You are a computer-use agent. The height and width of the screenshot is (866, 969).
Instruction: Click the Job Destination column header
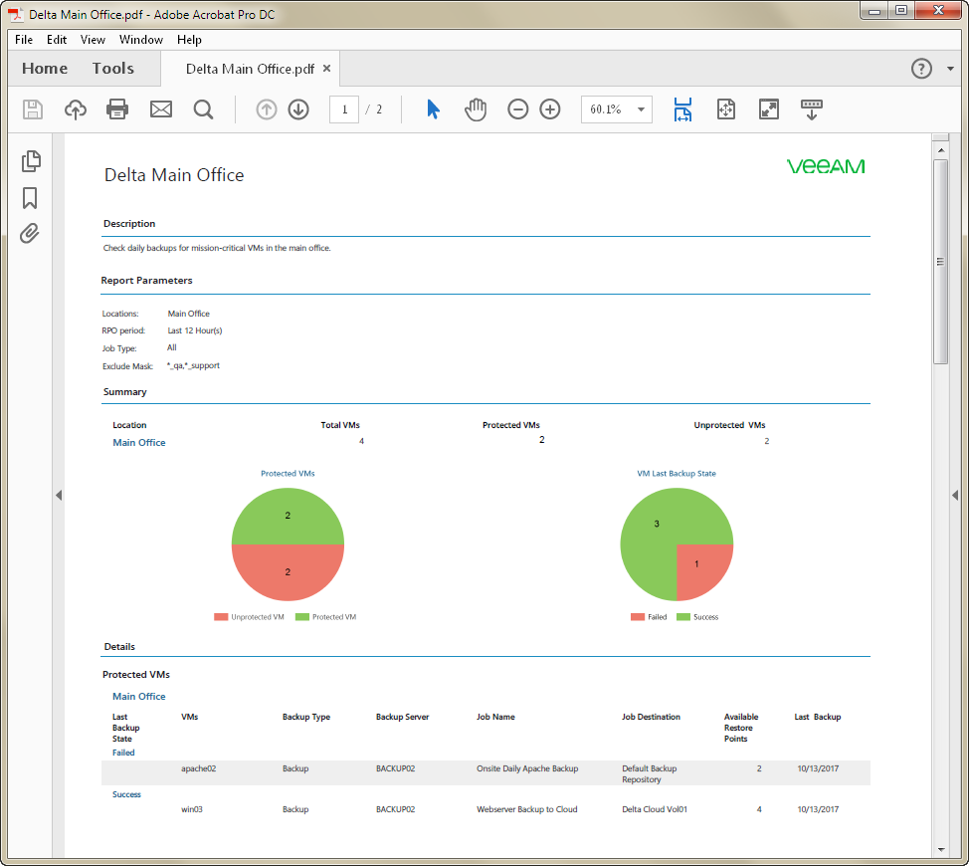651,717
